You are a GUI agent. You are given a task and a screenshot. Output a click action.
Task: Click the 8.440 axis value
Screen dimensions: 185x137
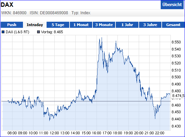point(176,119)
